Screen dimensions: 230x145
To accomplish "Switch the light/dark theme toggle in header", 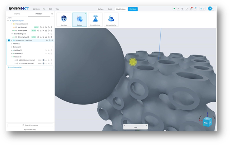I will (203, 9).
